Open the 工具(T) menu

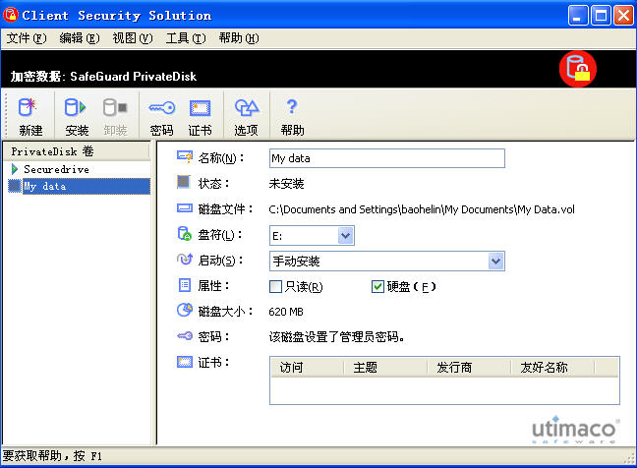[186, 38]
